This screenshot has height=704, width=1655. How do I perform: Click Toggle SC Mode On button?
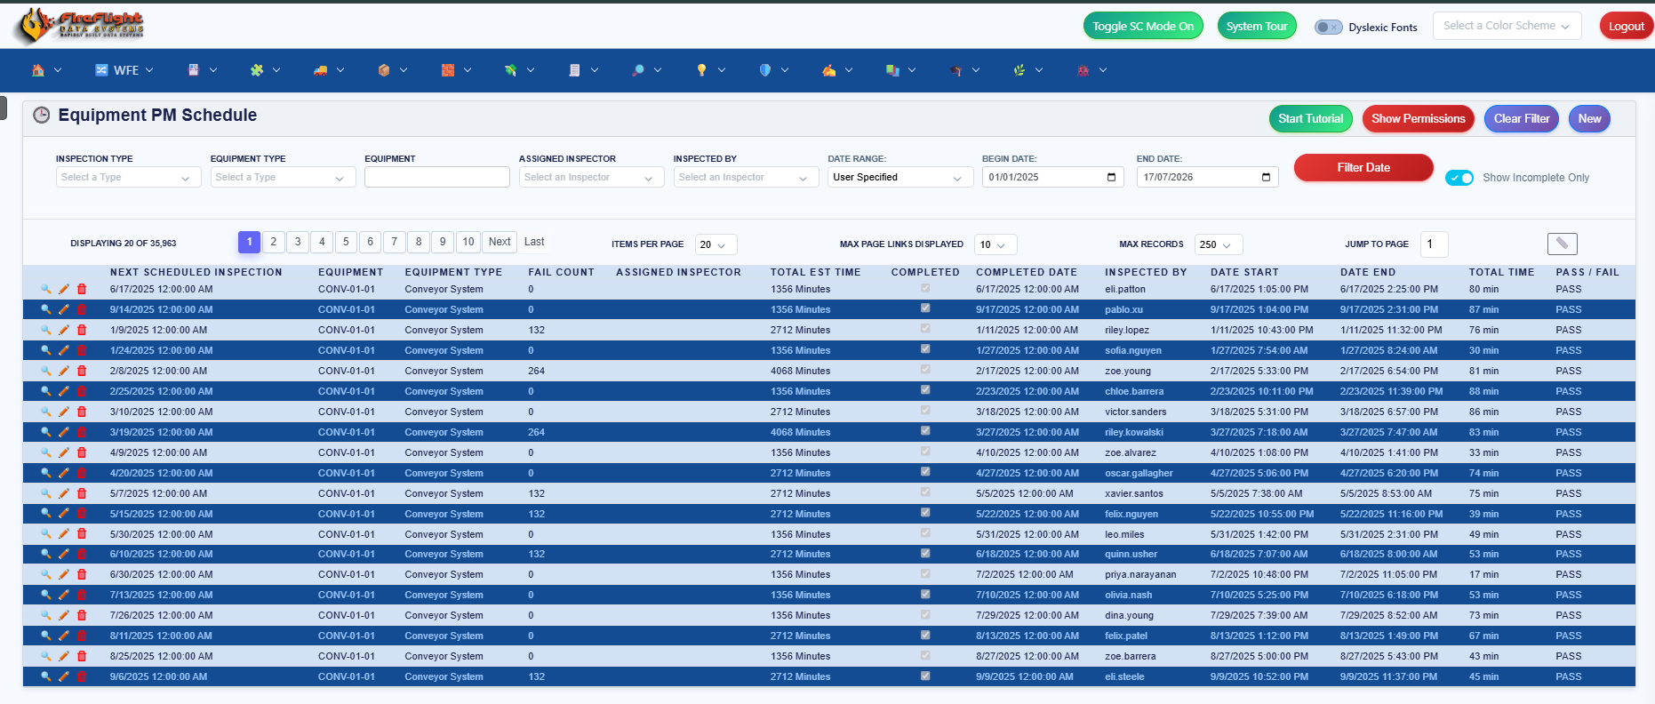(1143, 26)
